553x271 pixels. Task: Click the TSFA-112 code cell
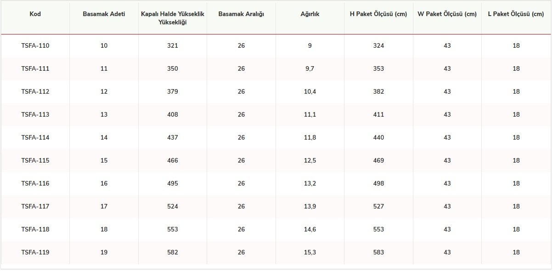[35, 91]
